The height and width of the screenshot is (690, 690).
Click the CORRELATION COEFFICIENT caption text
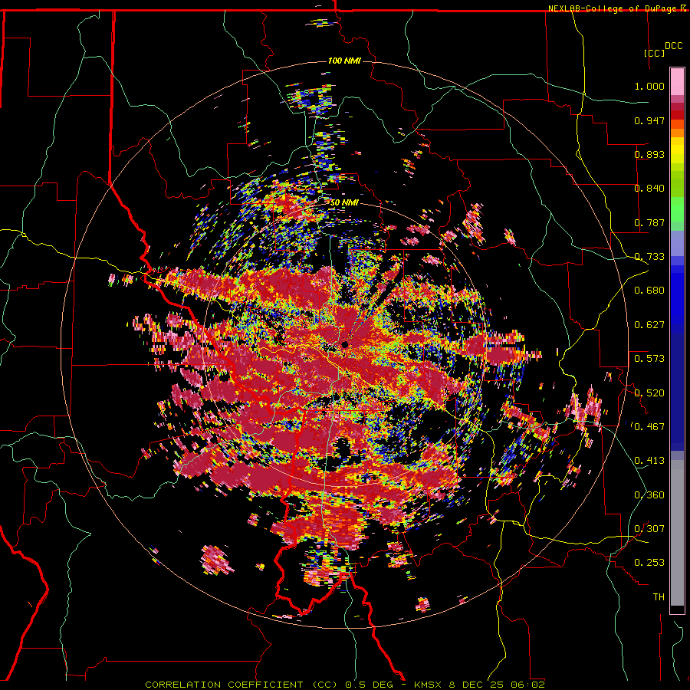coord(224,685)
